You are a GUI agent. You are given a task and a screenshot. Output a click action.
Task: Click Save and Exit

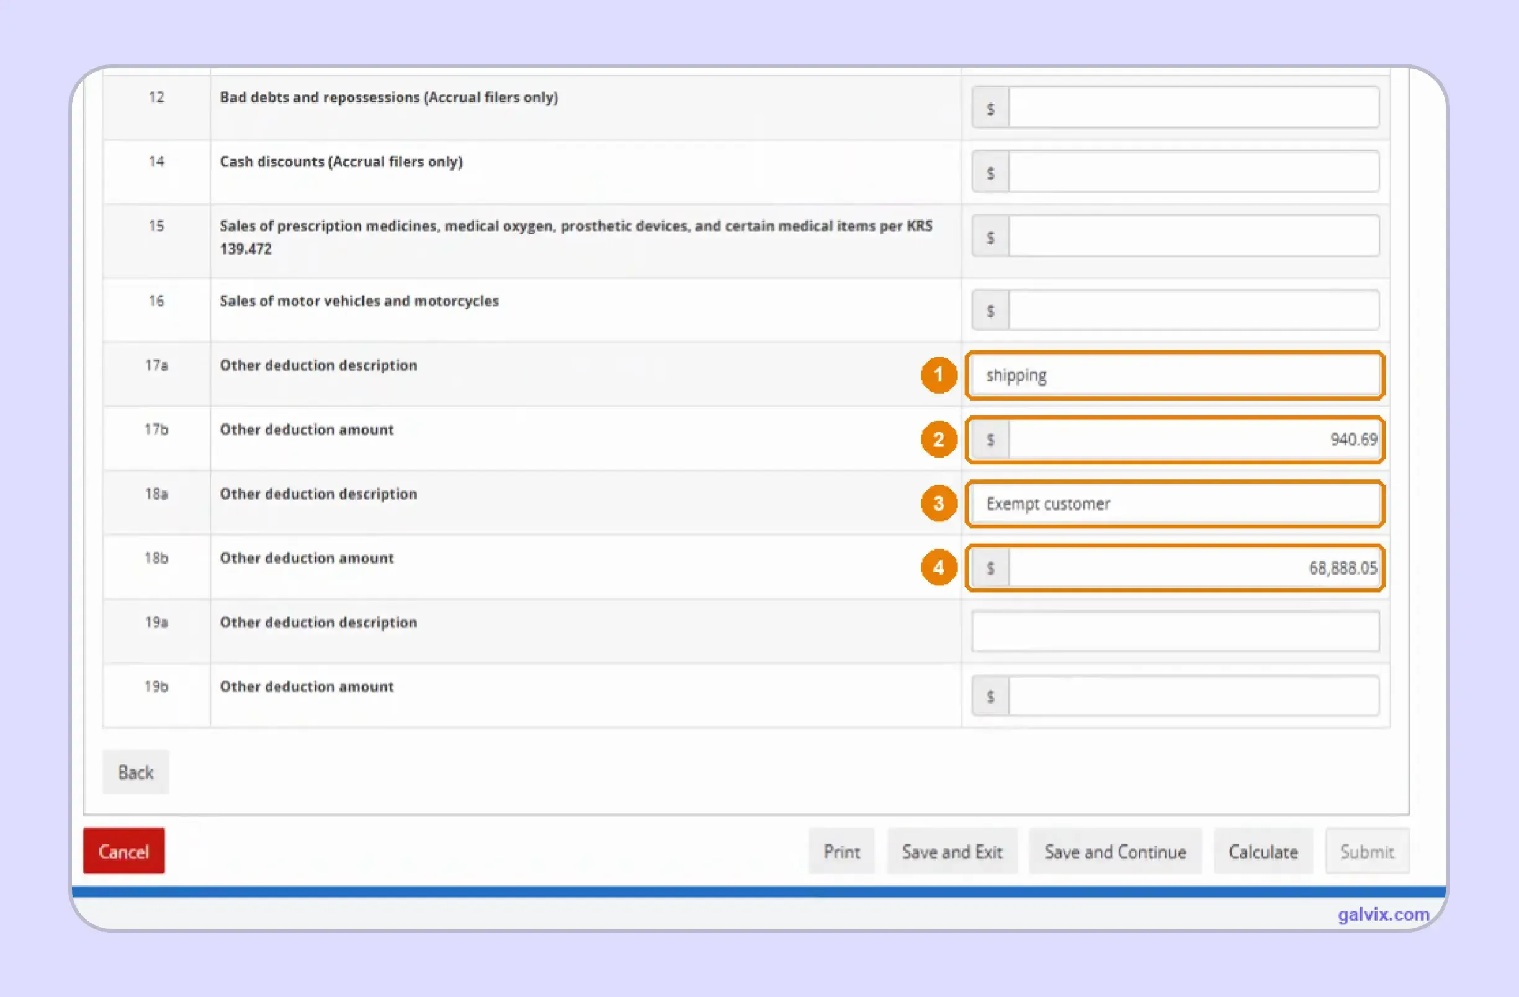tap(952, 851)
